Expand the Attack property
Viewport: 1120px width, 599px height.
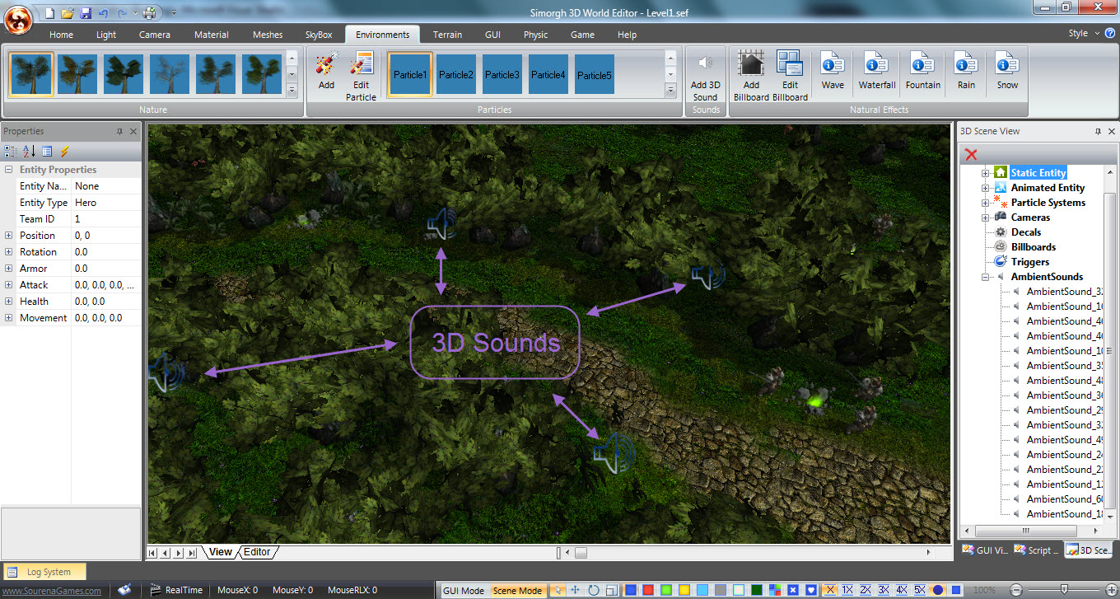[x=8, y=285]
